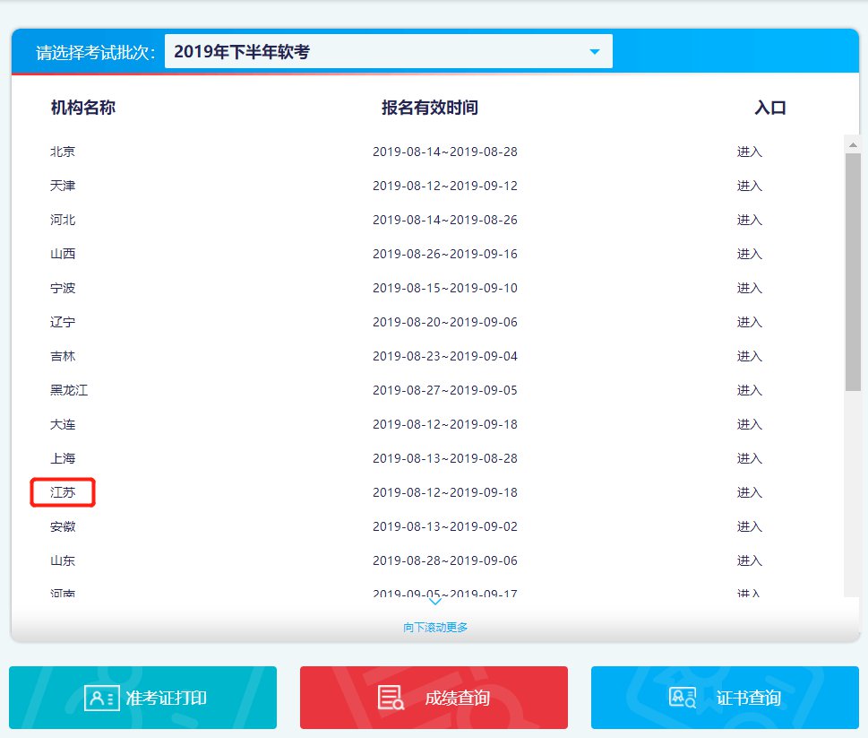Image resolution: width=868 pixels, height=738 pixels.
Task: Enter registration for 北京
Action: pyautogui.click(x=749, y=152)
